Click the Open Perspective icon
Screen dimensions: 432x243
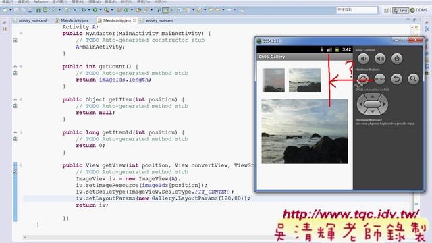click(387, 10)
